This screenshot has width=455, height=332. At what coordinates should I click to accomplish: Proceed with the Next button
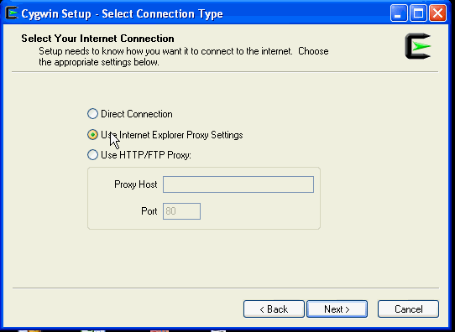click(x=337, y=309)
